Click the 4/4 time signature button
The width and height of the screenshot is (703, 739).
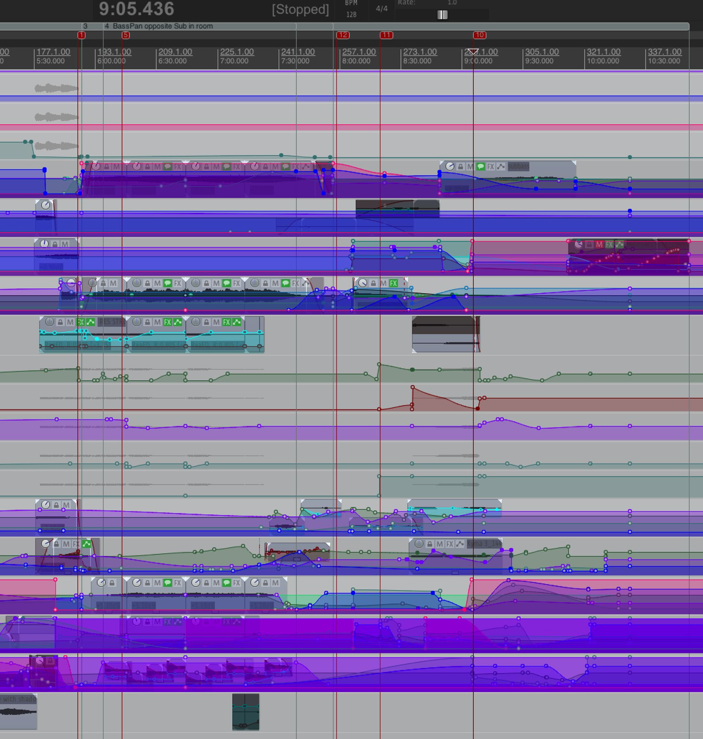point(381,9)
